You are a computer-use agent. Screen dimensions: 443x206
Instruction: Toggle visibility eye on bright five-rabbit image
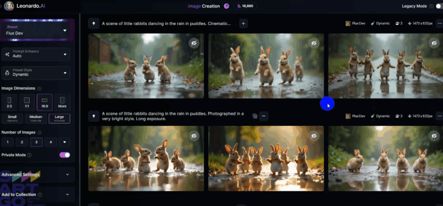point(194,136)
